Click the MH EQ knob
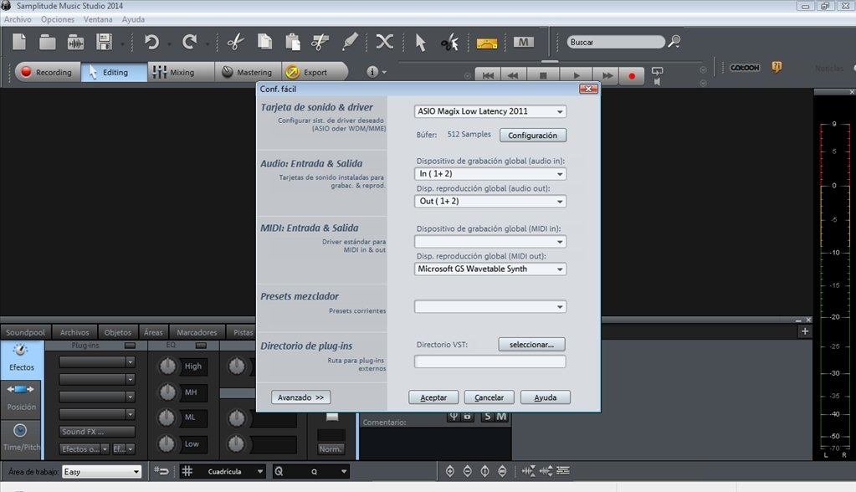 (x=167, y=392)
